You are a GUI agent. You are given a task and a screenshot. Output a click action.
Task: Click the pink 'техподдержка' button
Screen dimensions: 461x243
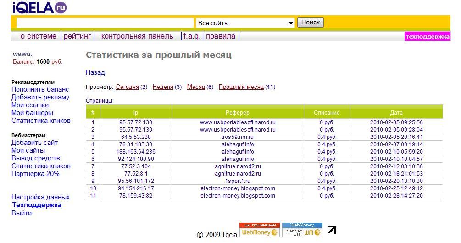coord(428,37)
